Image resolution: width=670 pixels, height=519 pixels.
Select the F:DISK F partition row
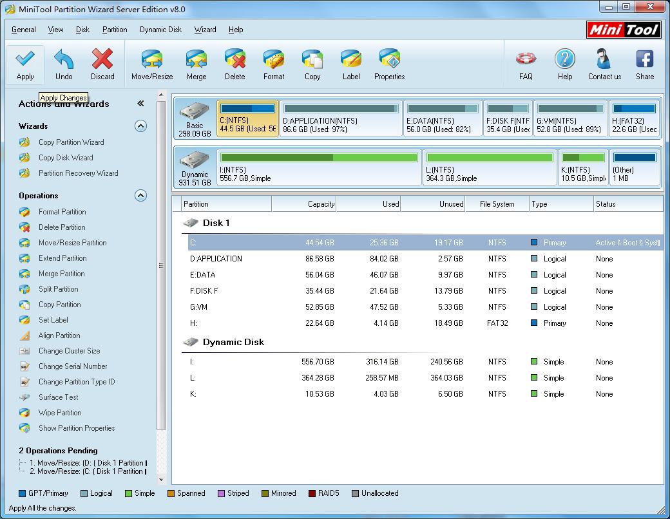(426, 291)
